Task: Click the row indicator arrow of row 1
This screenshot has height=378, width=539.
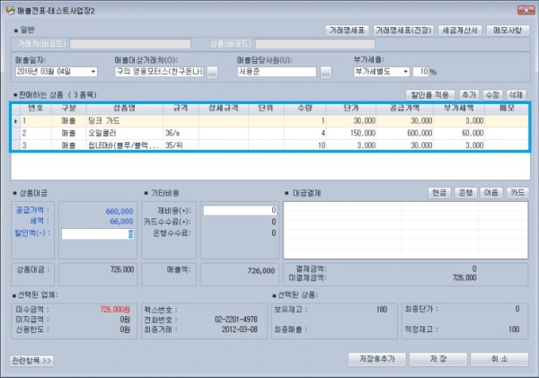Action: pyautogui.click(x=16, y=121)
